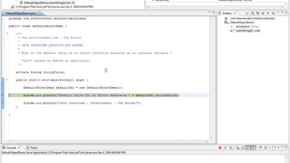Switch to the Console tab
Image resolution: width=290 pixels, height=163 pixels.
pyautogui.click(x=11, y=148)
